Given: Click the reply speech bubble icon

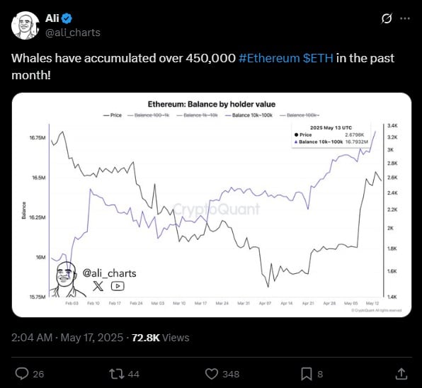Looking at the screenshot, I should [22, 374].
